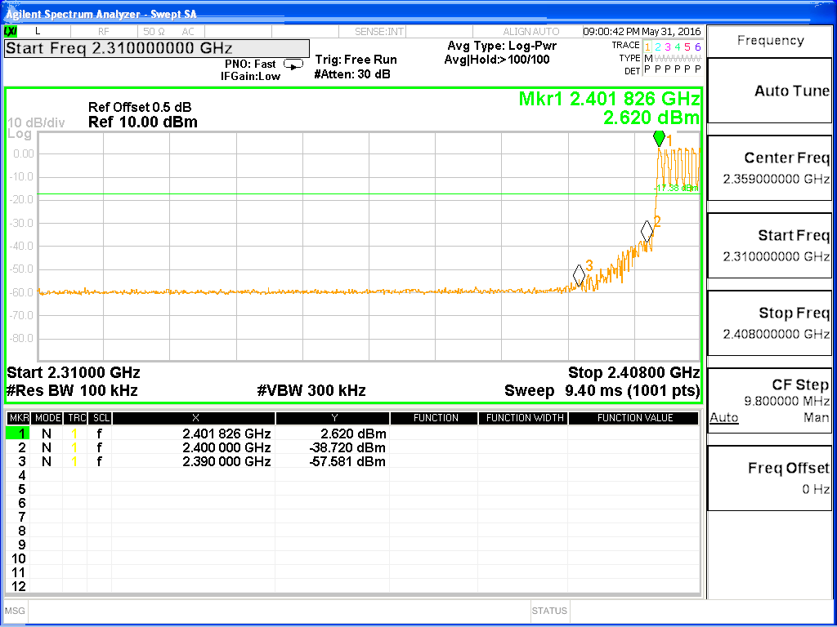Select trace 1 in the TRACE legend

[647, 47]
